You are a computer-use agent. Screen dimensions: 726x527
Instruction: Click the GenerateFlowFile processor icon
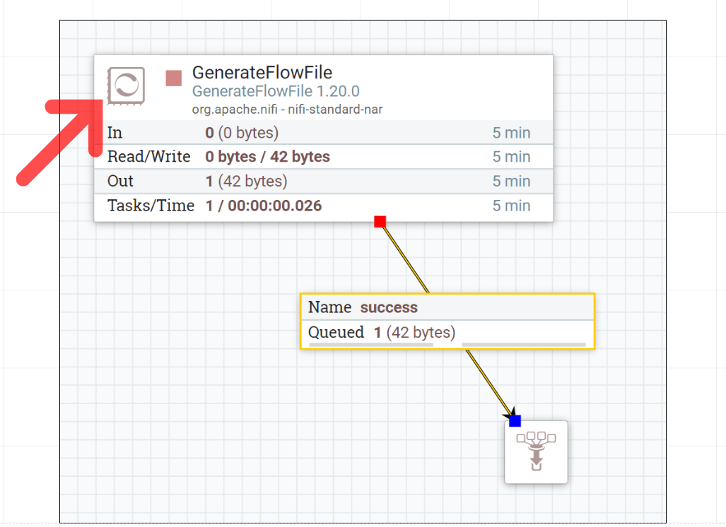tap(126, 85)
